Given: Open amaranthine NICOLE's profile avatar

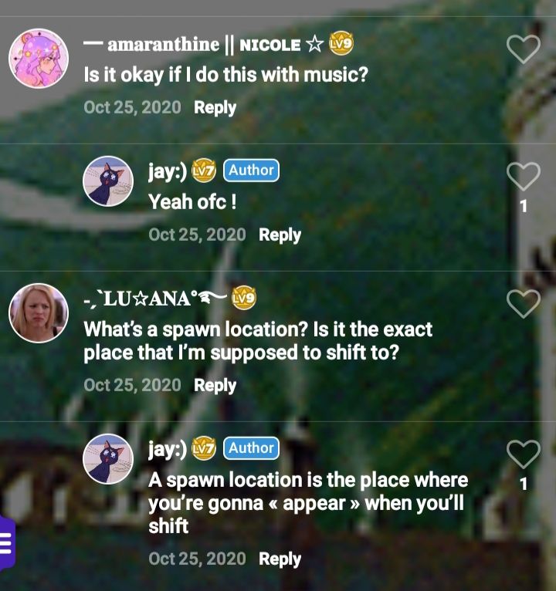Looking at the screenshot, I should pyautogui.click(x=39, y=59).
